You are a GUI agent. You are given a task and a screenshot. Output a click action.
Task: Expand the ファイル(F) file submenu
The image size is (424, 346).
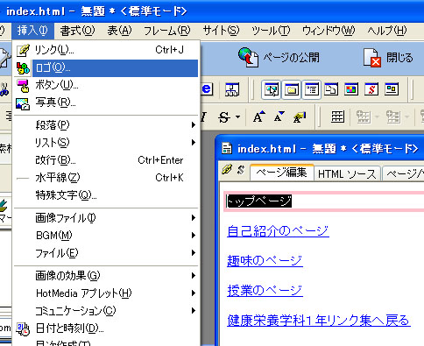pyautogui.click(x=106, y=253)
